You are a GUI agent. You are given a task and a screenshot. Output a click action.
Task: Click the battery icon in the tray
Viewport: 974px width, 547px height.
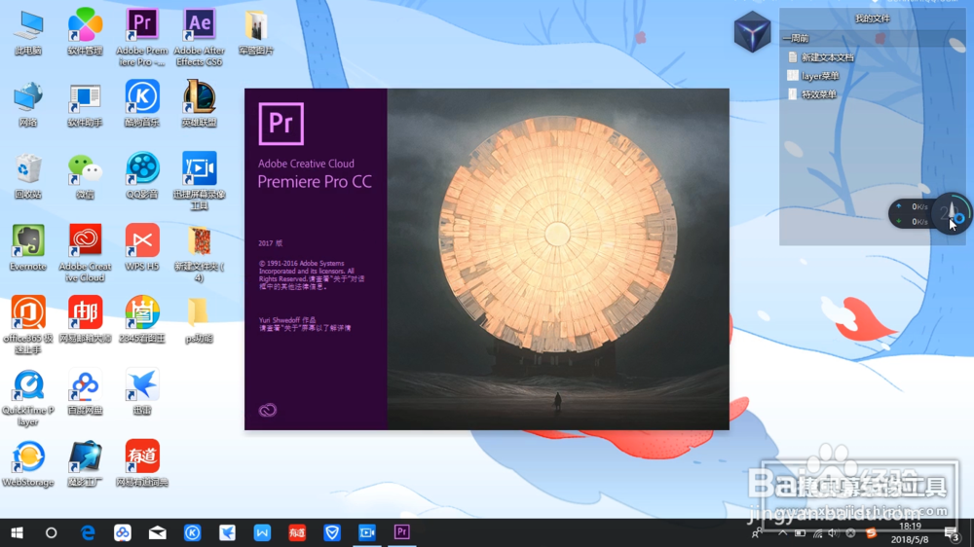click(x=800, y=532)
